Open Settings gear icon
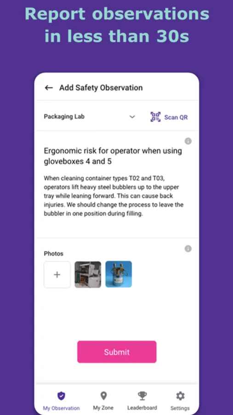This screenshot has width=233, height=415. 180,396
